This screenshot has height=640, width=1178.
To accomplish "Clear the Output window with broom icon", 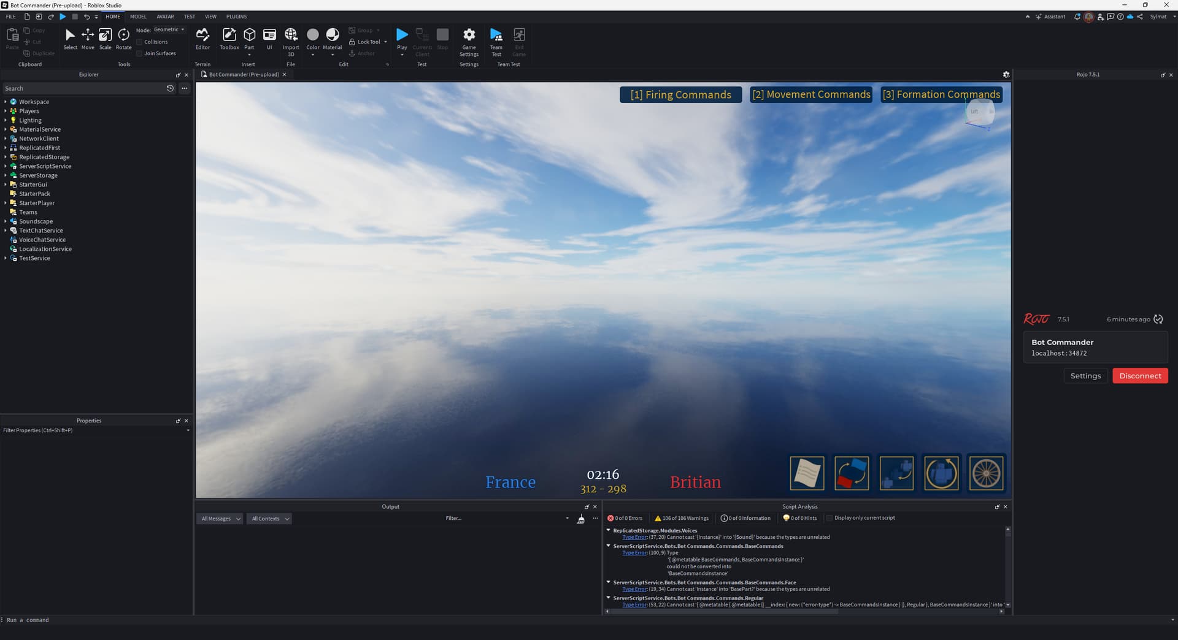I will 580,519.
